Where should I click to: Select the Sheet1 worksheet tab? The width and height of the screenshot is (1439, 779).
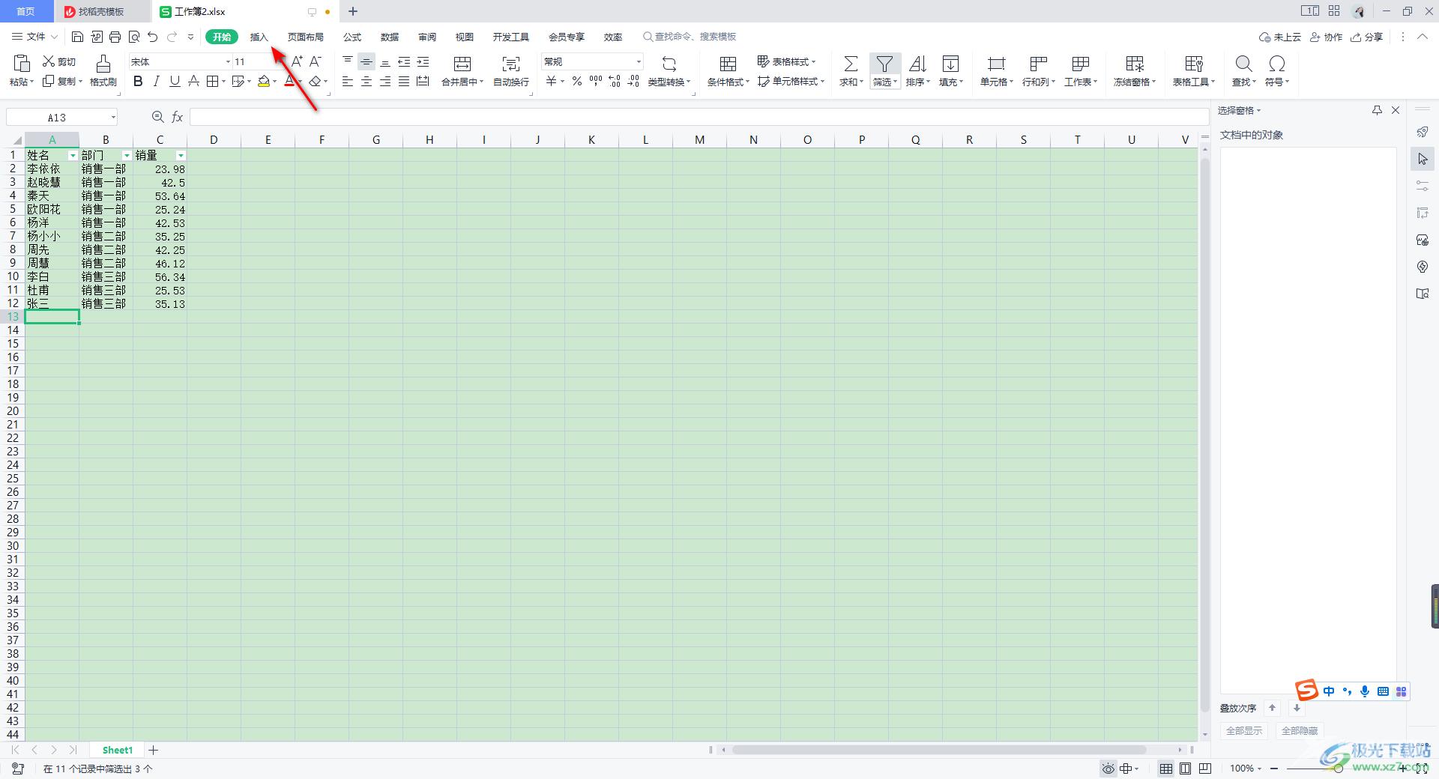(x=118, y=750)
